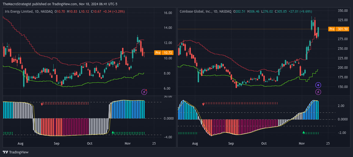Click Iris Energy low value L10.12
Screen dimensions: 353x157
pos(84,12)
